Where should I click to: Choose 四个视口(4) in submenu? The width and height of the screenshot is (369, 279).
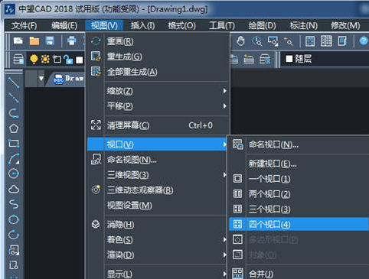point(299,224)
